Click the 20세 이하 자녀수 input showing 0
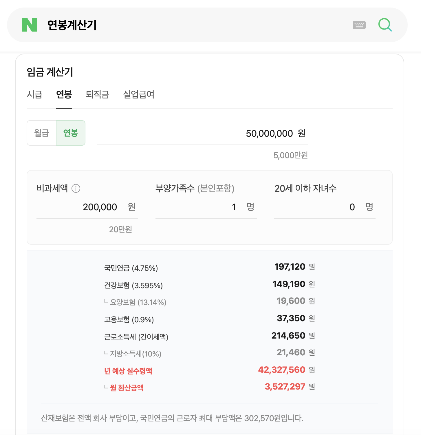Viewport: 421px width, 435px height. click(325, 207)
